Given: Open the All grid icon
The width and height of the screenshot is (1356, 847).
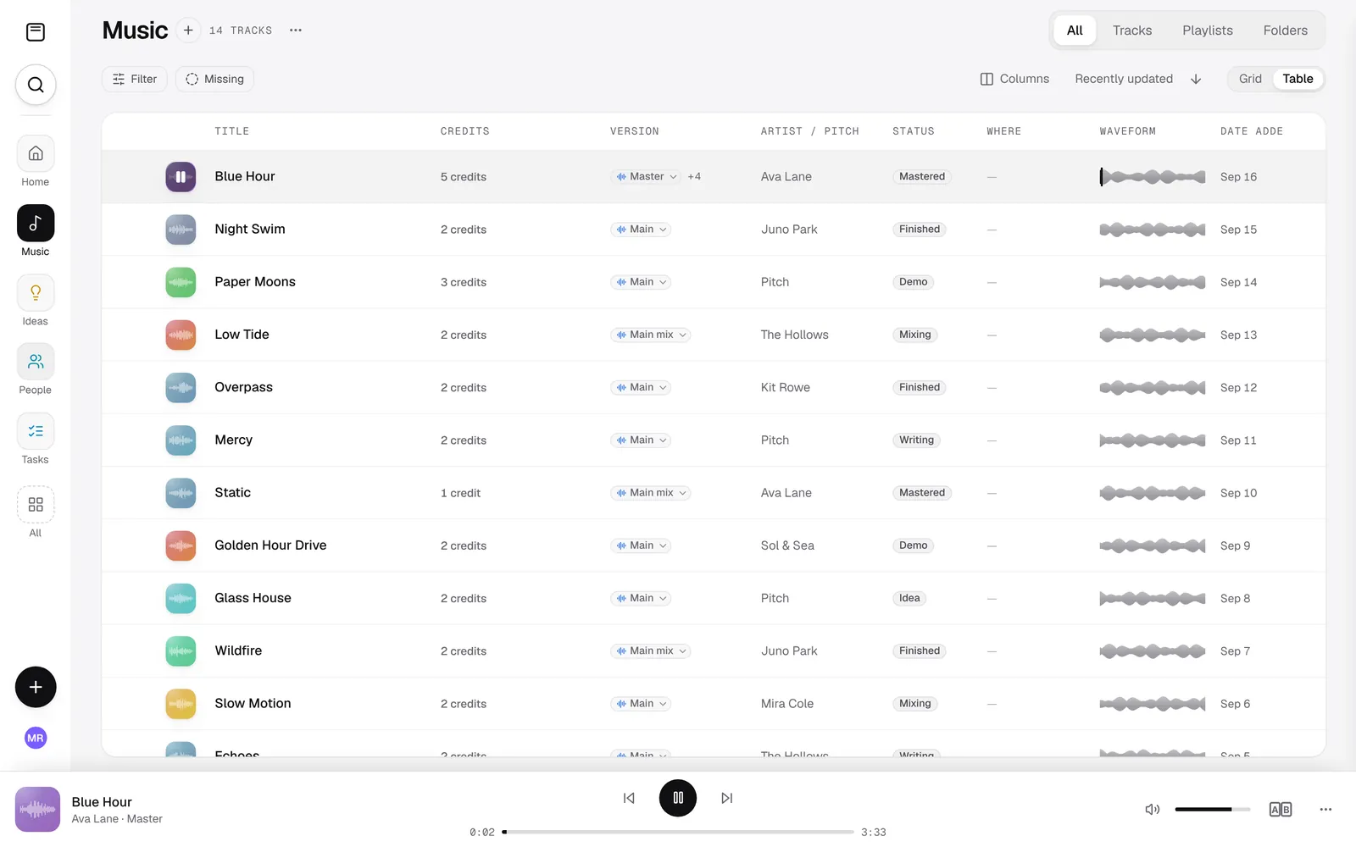Looking at the screenshot, I should point(36,505).
